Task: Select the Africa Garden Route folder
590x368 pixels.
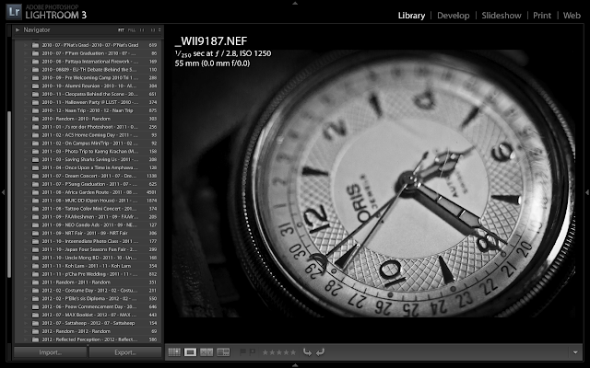Action: (88, 192)
